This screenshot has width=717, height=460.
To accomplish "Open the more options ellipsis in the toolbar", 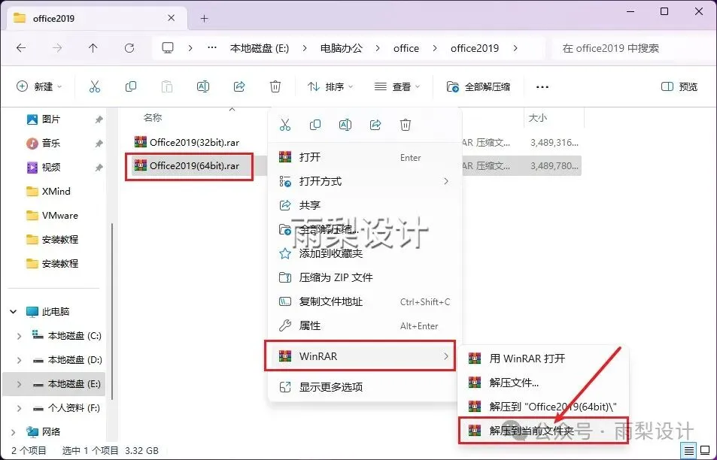I will pyautogui.click(x=542, y=86).
